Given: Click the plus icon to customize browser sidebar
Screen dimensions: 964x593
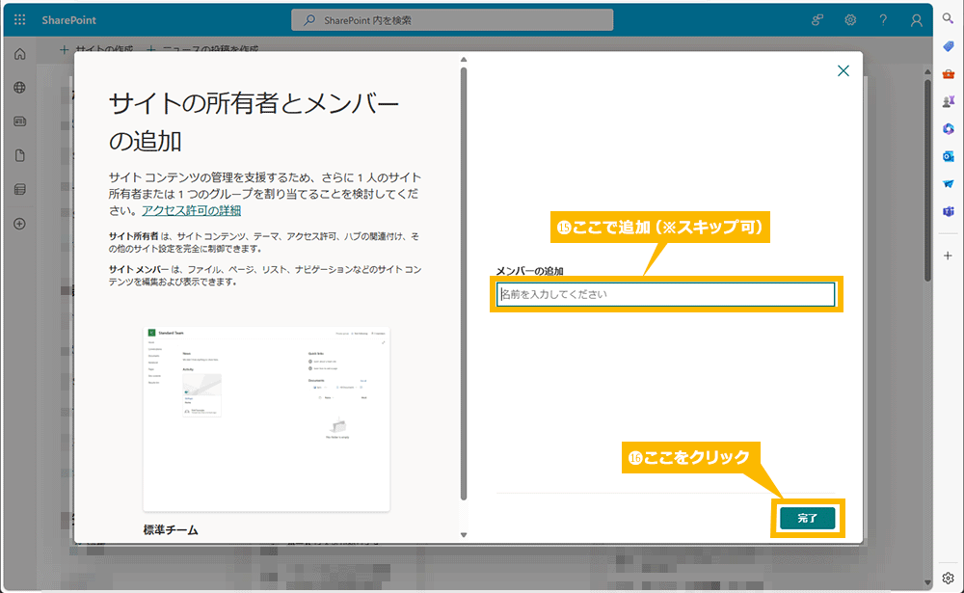Looking at the screenshot, I should (x=948, y=256).
